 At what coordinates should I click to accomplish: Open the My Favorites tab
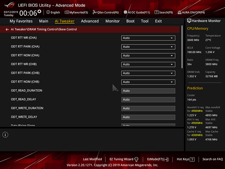click(21, 21)
